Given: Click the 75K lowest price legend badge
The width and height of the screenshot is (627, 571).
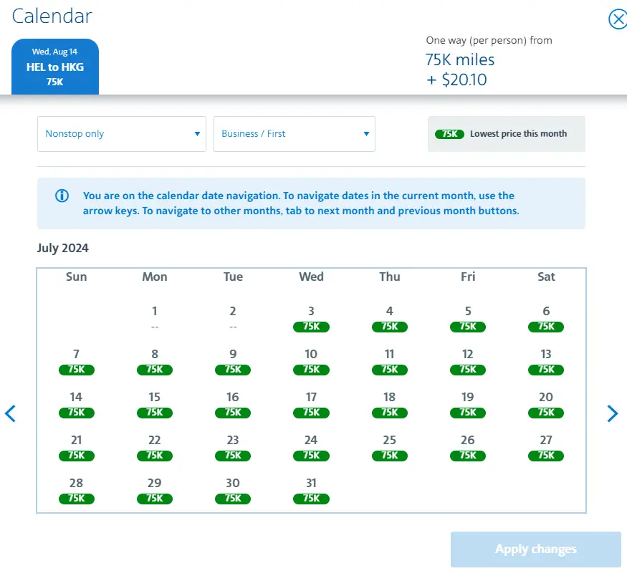Looking at the screenshot, I should [449, 134].
